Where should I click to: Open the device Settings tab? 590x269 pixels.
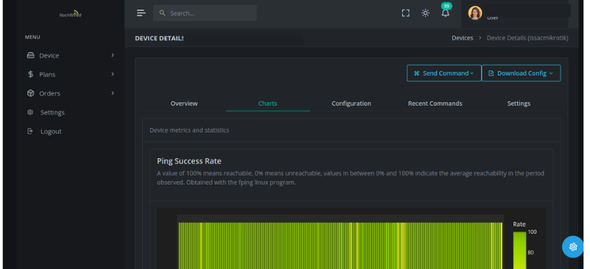coord(519,104)
